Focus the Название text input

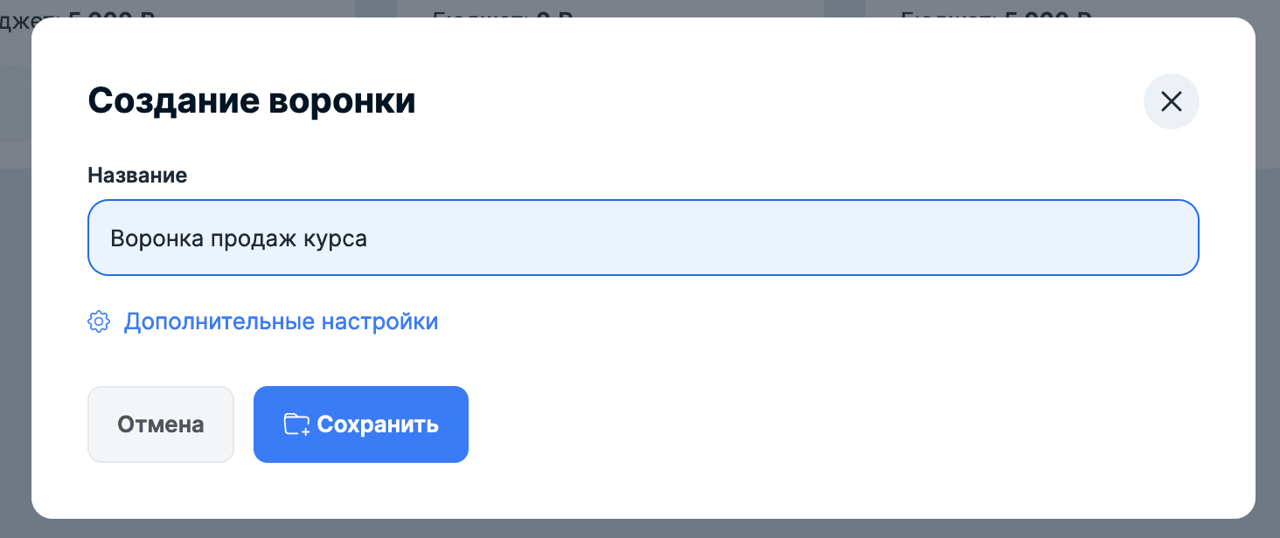643,238
